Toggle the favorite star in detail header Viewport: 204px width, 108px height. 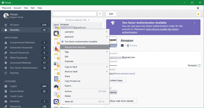pos(198,14)
